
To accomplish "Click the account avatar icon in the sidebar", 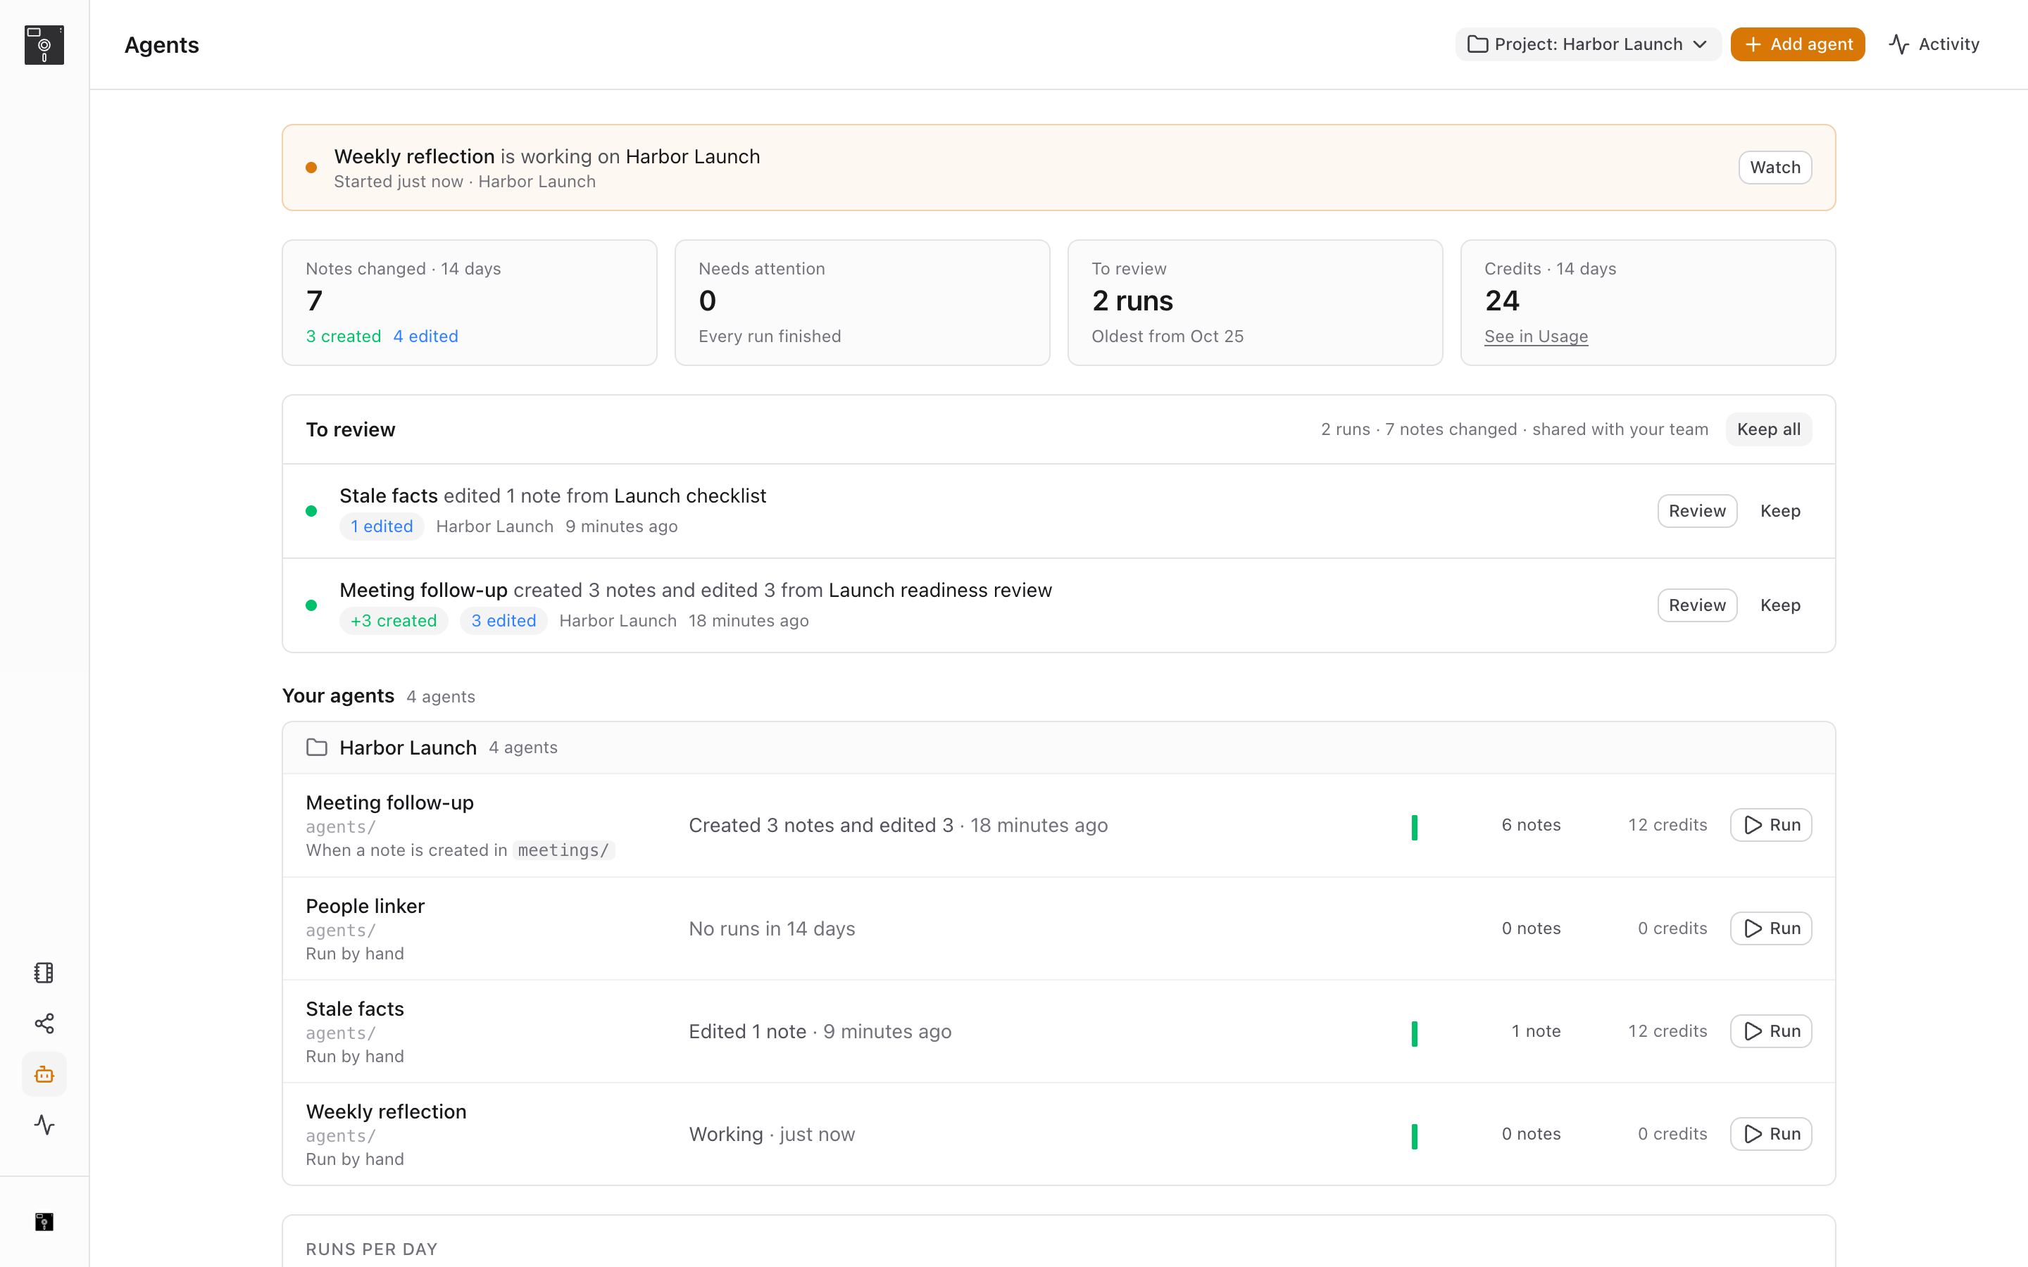I will [44, 1222].
